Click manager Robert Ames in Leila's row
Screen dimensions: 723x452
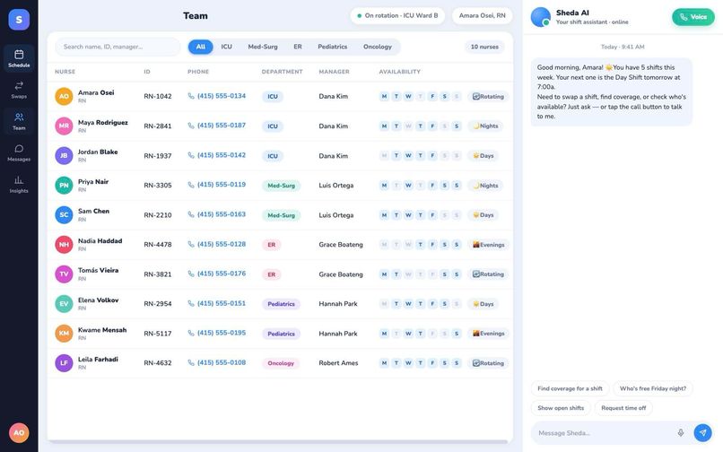(x=338, y=363)
